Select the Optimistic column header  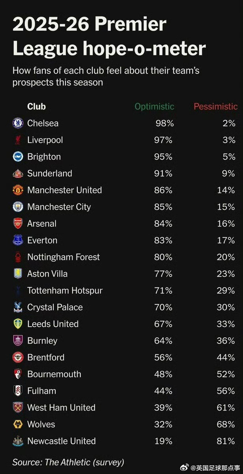154,107
